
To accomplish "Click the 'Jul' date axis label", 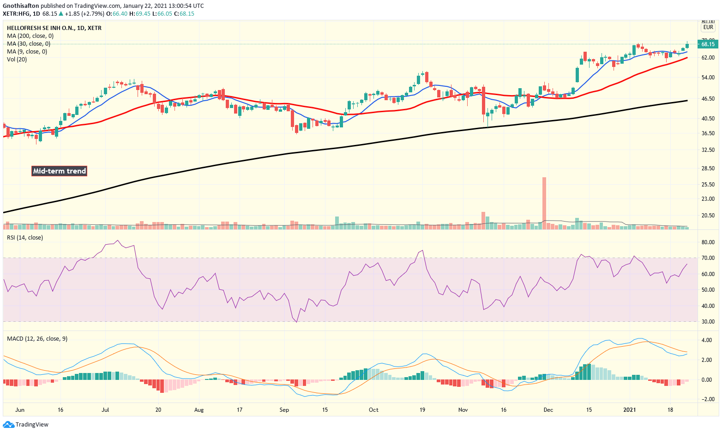I will [106, 410].
